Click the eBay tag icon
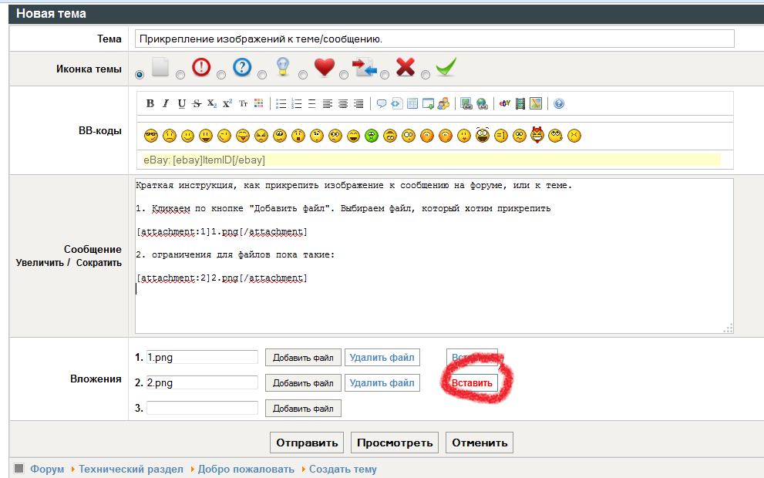Screen dimensions: 764x478 pyautogui.click(x=505, y=103)
